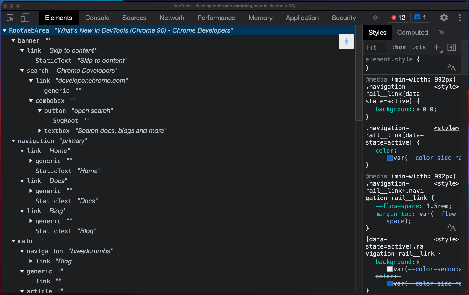Click the Filter styles input field

(x=376, y=47)
